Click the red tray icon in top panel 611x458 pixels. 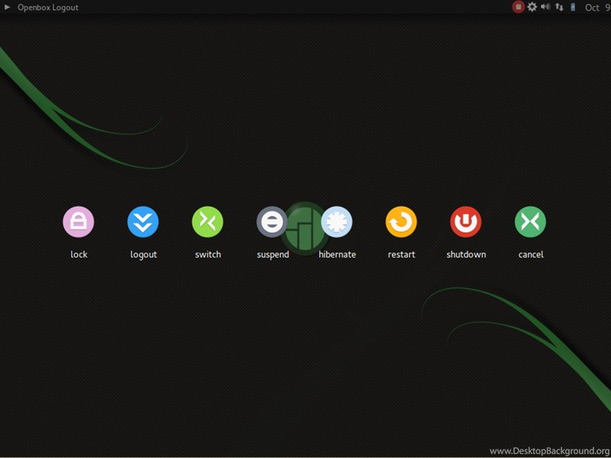click(x=519, y=7)
